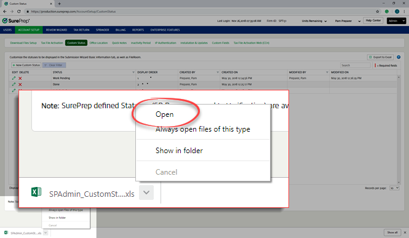Open the Admin dropdown

pyautogui.click(x=396, y=21)
